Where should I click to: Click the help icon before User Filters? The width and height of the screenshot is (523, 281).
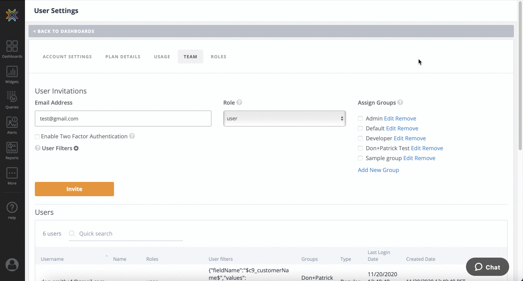click(38, 148)
